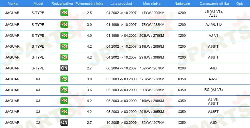Click power 219kW / 298KM in S-TYPE row
The width and height of the screenshot is (250, 128).
[152, 46]
